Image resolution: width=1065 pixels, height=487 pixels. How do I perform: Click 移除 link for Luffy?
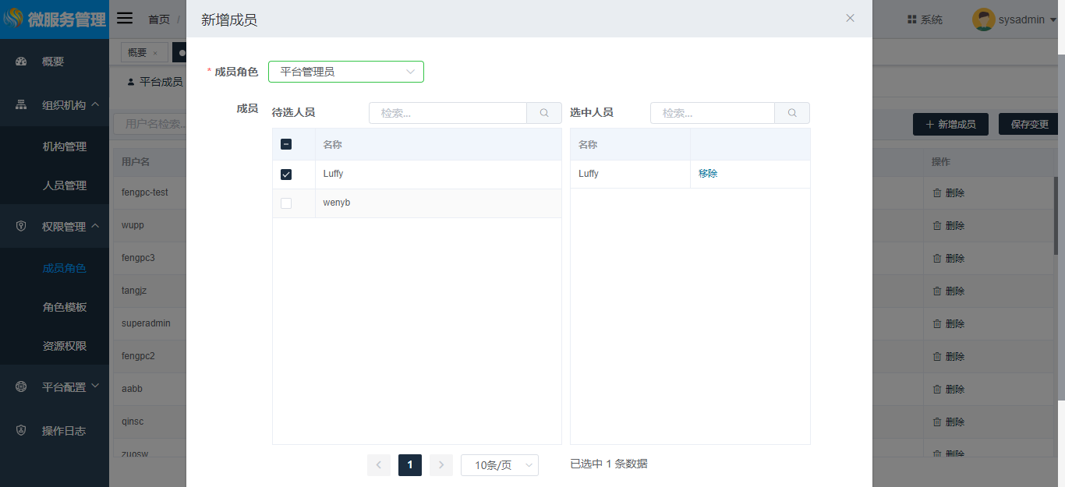tap(708, 174)
